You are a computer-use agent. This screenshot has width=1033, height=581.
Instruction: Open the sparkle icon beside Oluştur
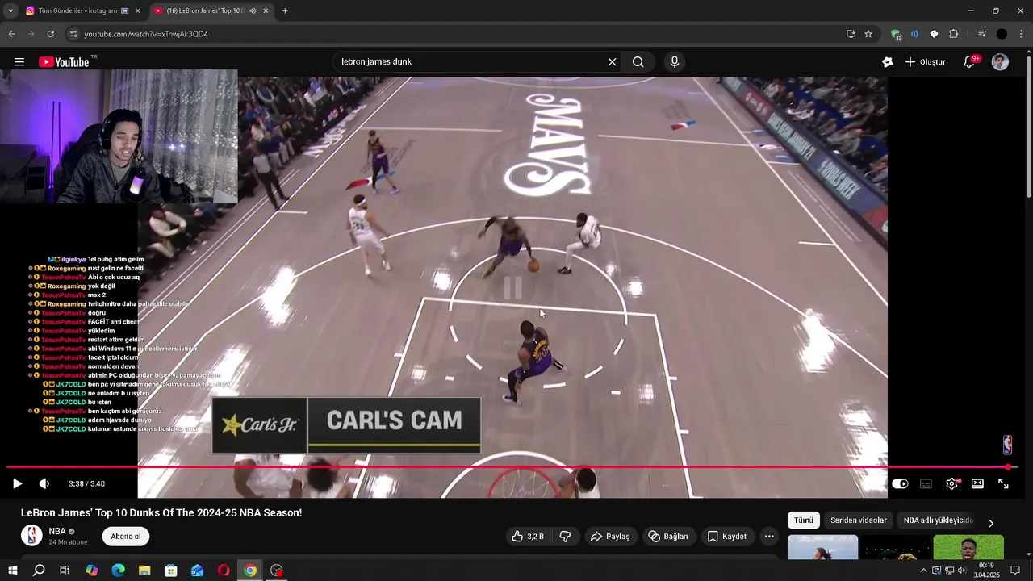[888, 62]
